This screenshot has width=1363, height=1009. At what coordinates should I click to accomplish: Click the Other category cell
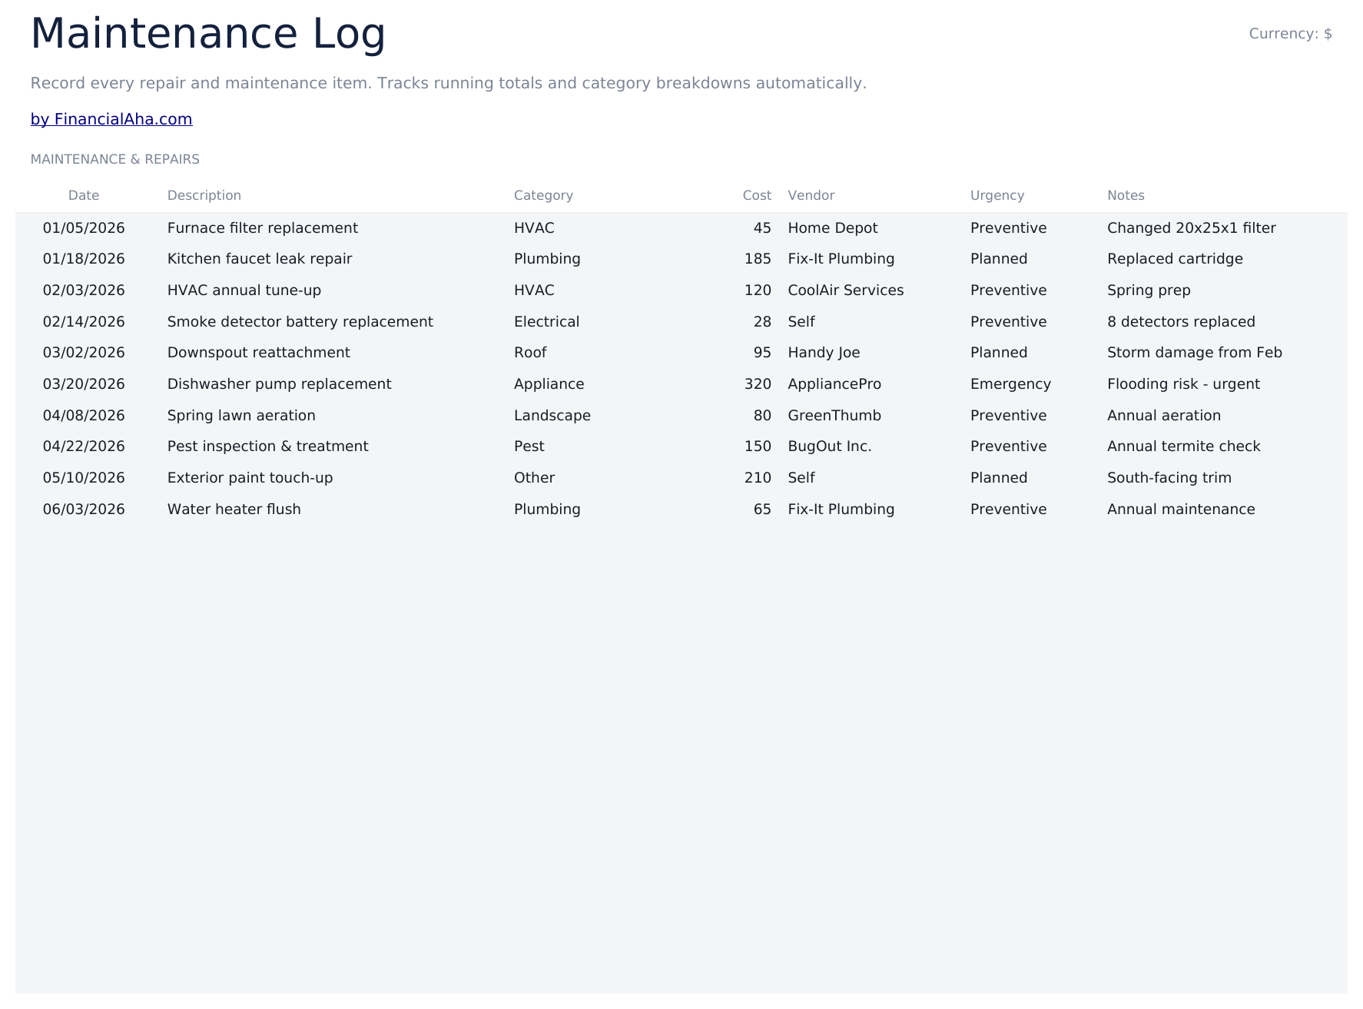(534, 478)
